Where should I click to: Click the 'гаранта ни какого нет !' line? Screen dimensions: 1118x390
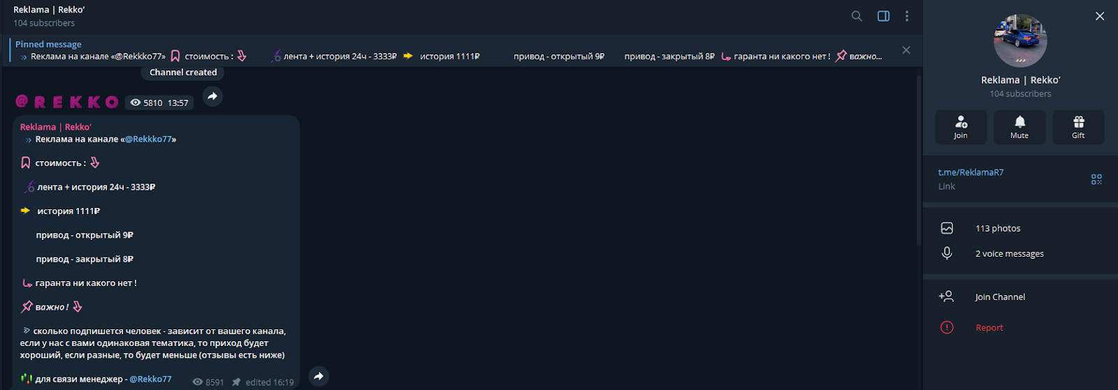coord(86,283)
